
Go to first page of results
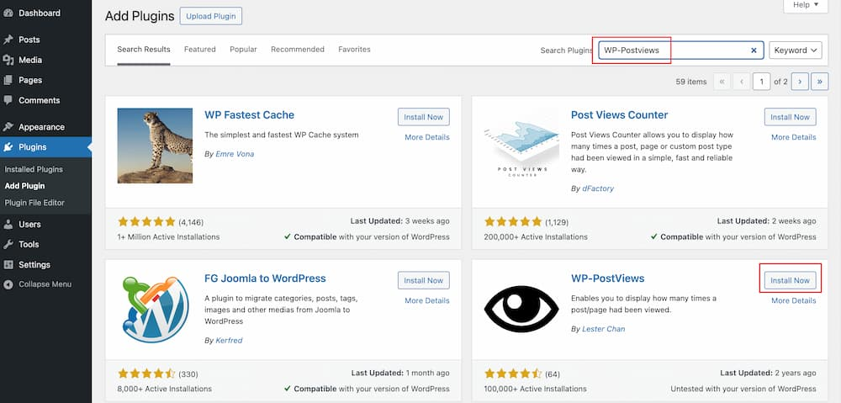pyautogui.click(x=722, y=82)
